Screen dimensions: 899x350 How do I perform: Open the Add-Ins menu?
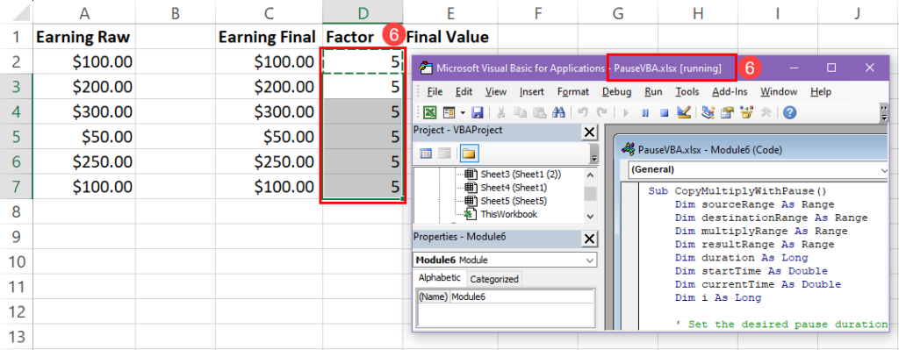click(x=730, y=91)
